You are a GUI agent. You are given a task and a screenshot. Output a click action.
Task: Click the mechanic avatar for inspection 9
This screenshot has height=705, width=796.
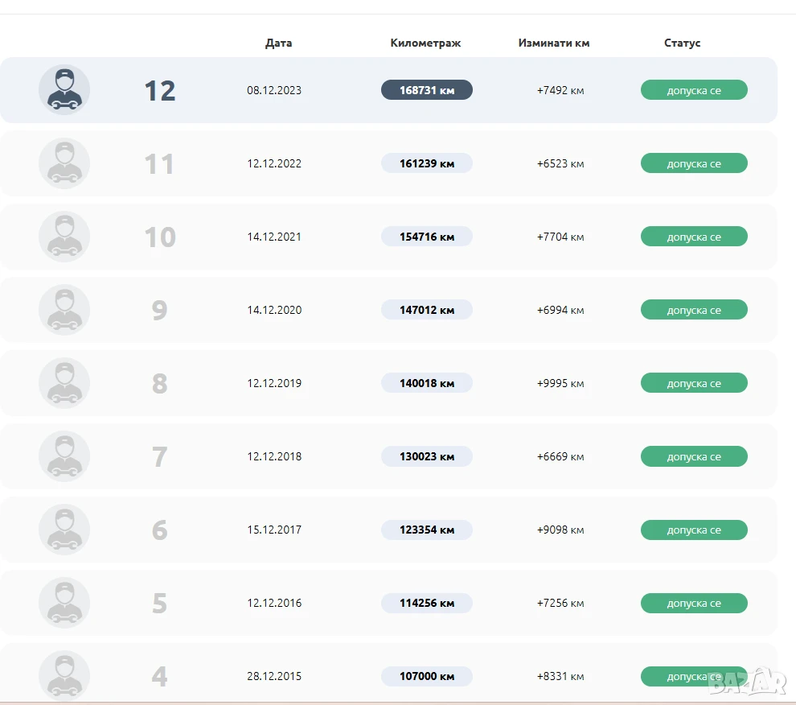tap(64, 310)
